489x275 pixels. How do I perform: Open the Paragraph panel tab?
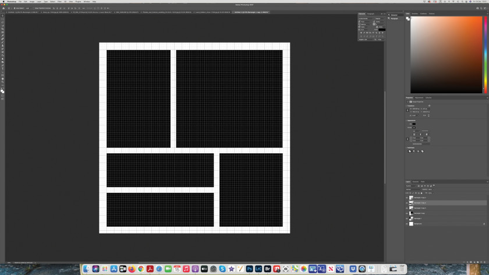(x=370, y=14)
